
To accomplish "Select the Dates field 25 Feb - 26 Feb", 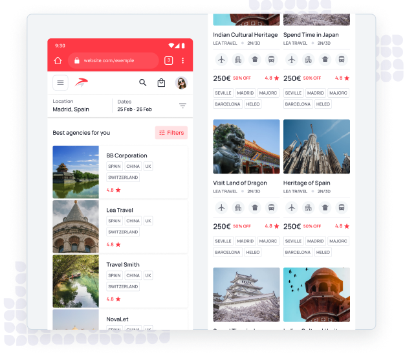I will click(x=135, y=106).
